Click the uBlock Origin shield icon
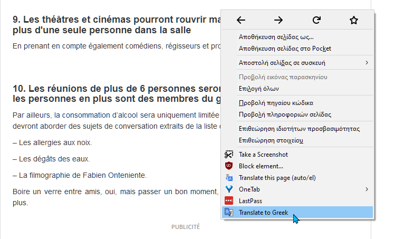 point(229,166)
